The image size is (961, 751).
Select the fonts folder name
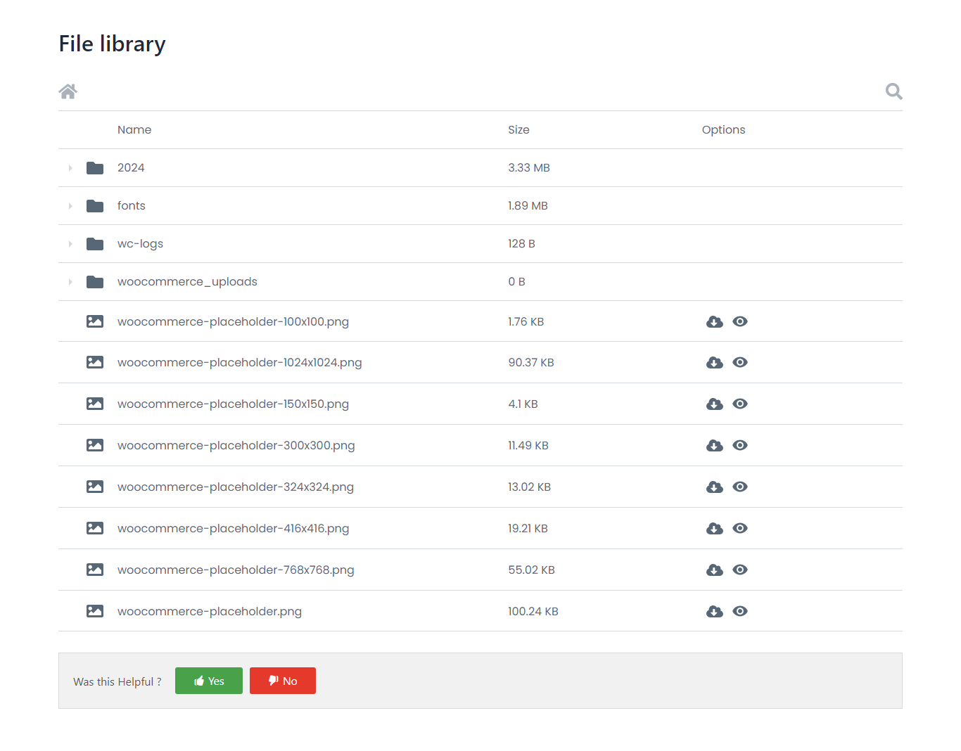[x=131, y=205]
